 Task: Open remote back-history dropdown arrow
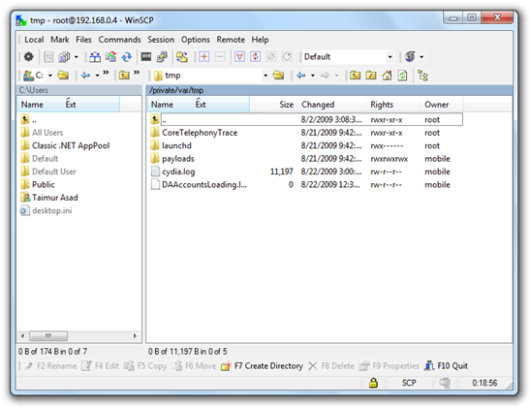(x=313, y=75)
